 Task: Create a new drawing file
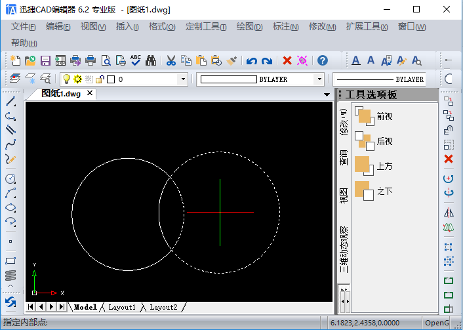pos(15,60)
